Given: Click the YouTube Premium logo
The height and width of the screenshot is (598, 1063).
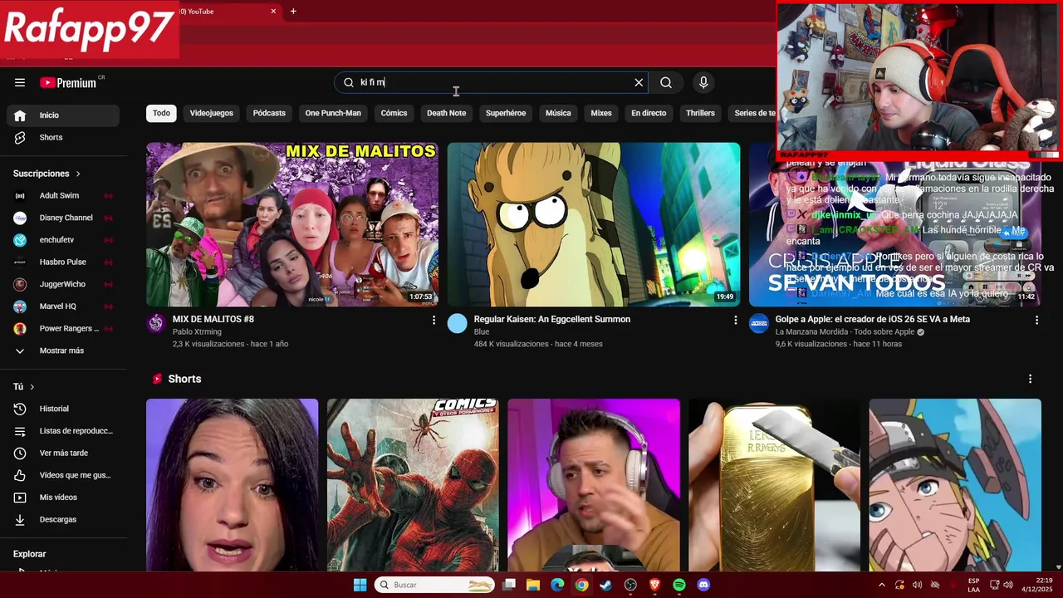Looking at the screenshot, I should [68, 82].
